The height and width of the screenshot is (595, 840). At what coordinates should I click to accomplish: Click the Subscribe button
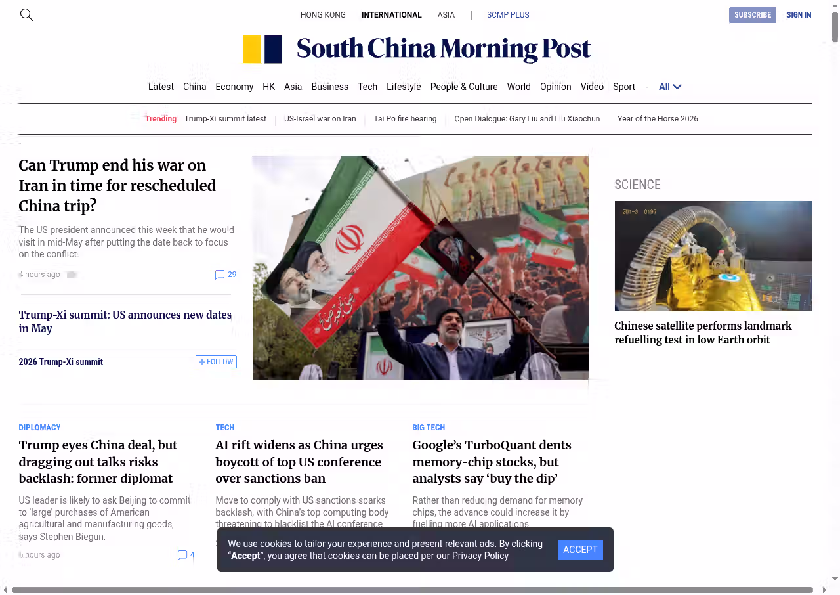tap(752, 15)
